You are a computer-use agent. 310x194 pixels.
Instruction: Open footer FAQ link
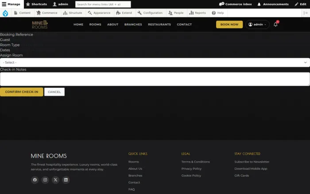132,190
